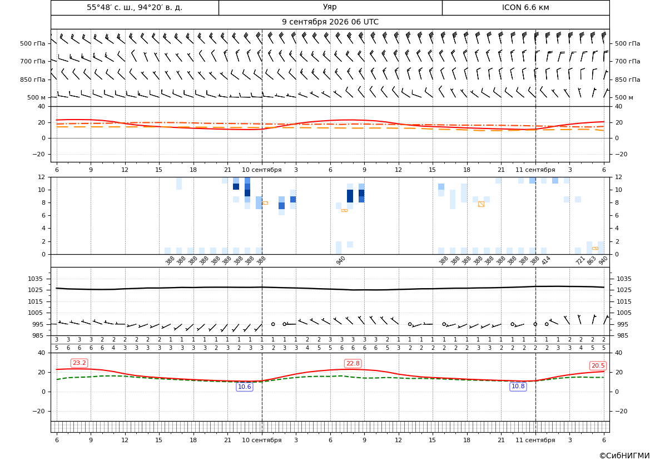650x460 pixels.
Task: Click the blue 10.6 minimum temperature label
Action: point(244,387)
